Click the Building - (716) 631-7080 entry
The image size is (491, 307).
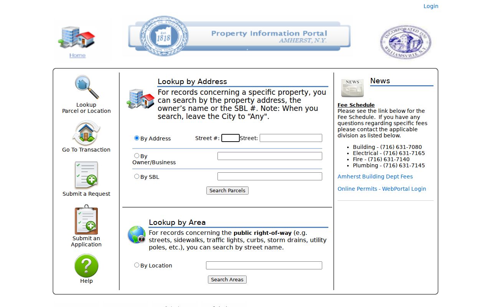387,147
